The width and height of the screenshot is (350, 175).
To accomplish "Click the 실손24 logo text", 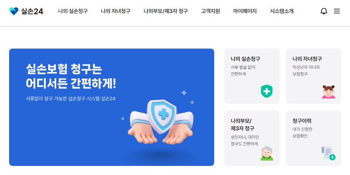I will point(32,11).
